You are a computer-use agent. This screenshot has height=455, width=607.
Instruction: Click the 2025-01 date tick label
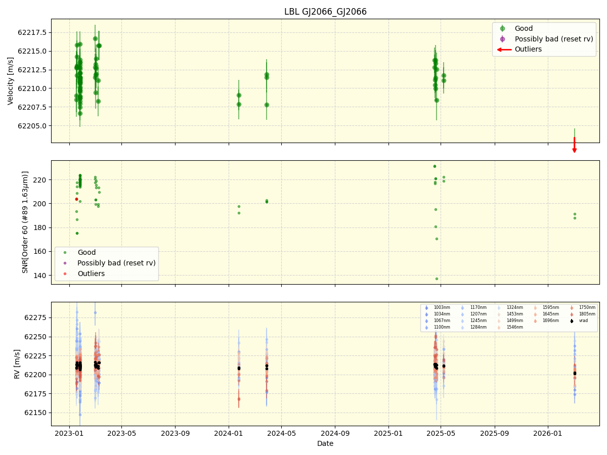388,433
